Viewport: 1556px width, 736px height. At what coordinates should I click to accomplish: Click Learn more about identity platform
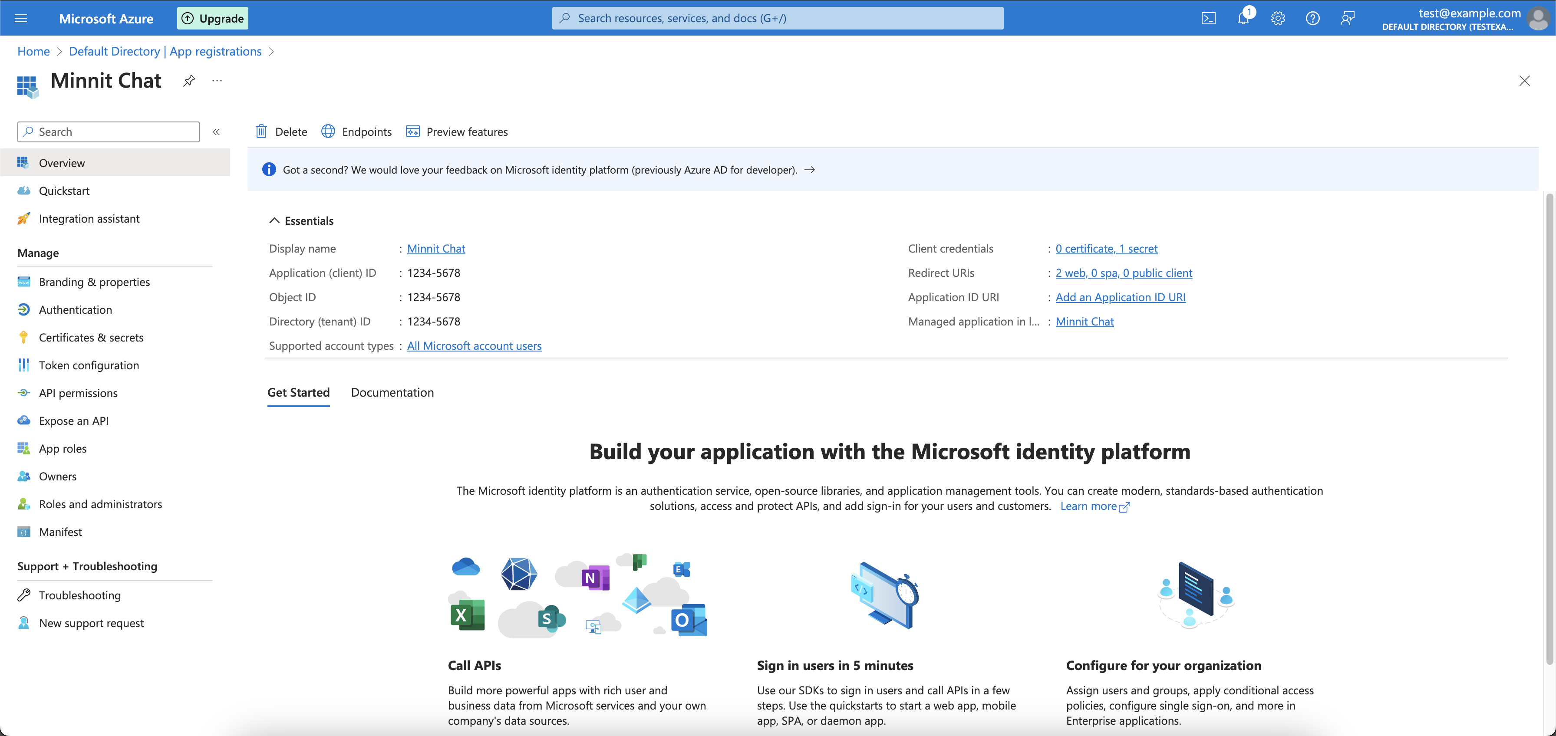coord(1090,506)
